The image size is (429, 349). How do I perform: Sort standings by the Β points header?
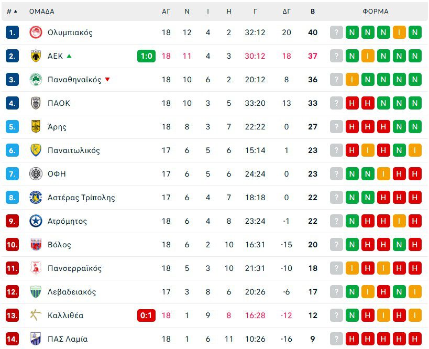[x=313, y=11]
